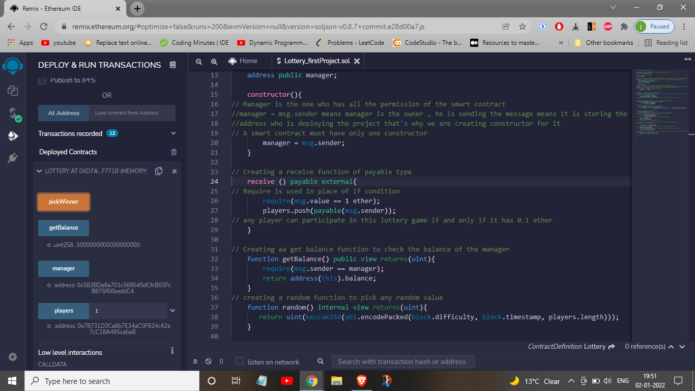Open File Explorer from the taskbar
Image resolution: width=695 pixels, height=391 pixels.
pos(336,381)
